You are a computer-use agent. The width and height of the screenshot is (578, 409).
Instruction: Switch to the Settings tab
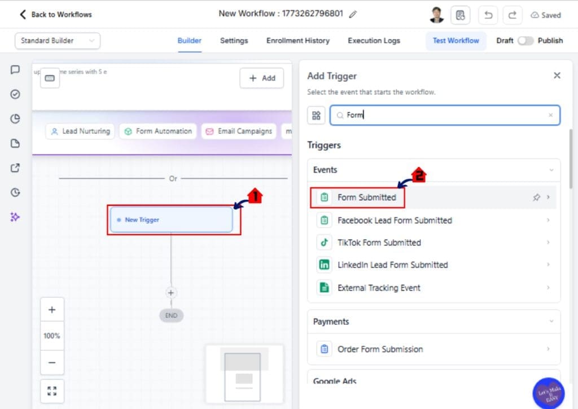234,41
